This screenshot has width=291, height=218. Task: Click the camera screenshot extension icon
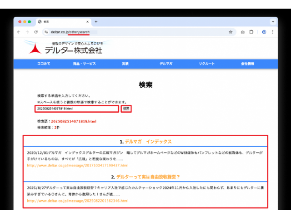242,32
